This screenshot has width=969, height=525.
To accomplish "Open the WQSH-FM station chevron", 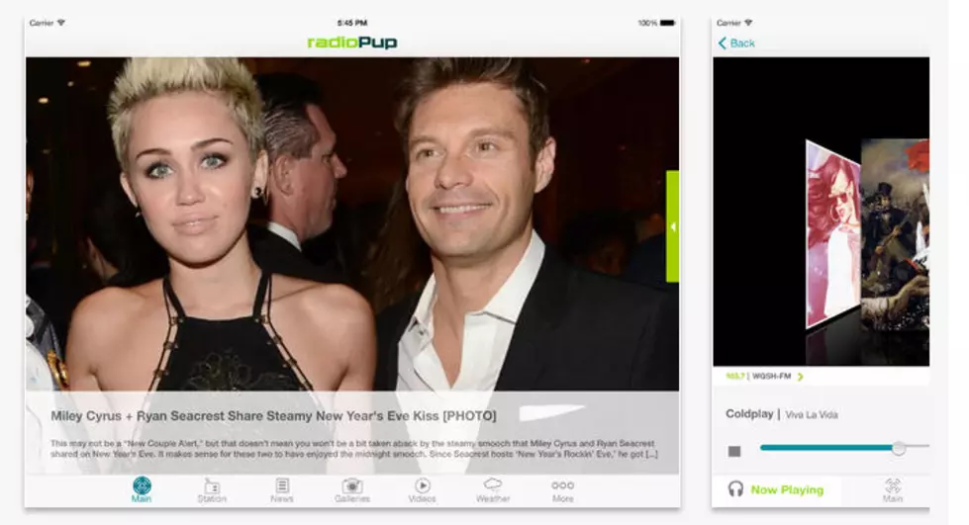I will [801, 376].
